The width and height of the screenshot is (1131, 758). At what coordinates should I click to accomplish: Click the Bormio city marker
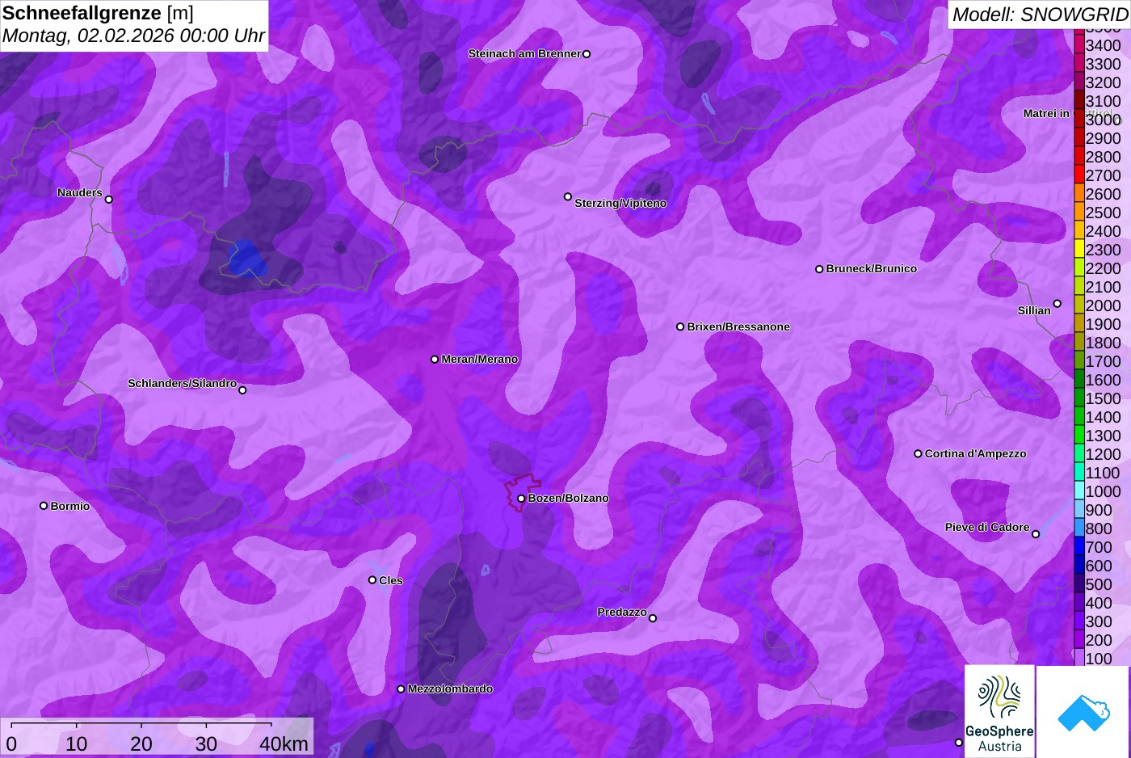[x=44, y=506]
